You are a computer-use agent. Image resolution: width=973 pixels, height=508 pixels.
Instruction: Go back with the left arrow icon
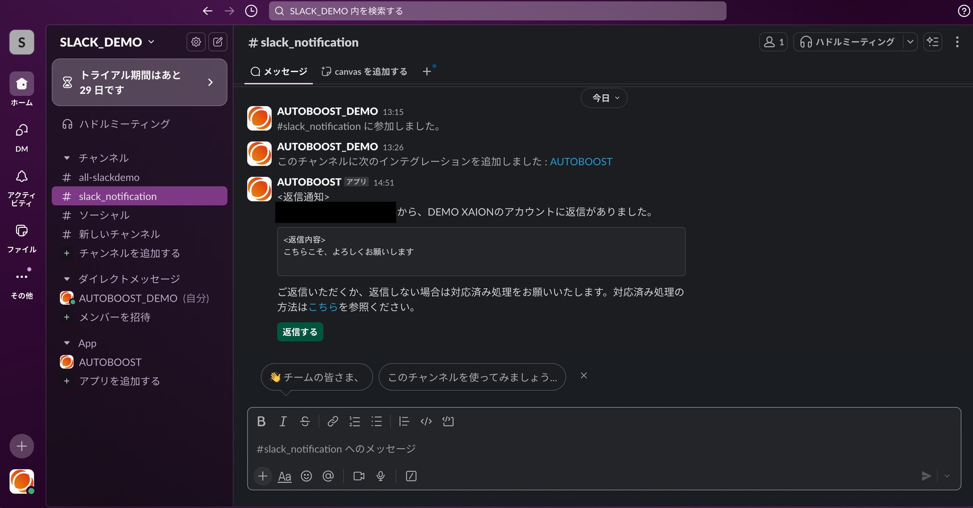coord(208,11)
